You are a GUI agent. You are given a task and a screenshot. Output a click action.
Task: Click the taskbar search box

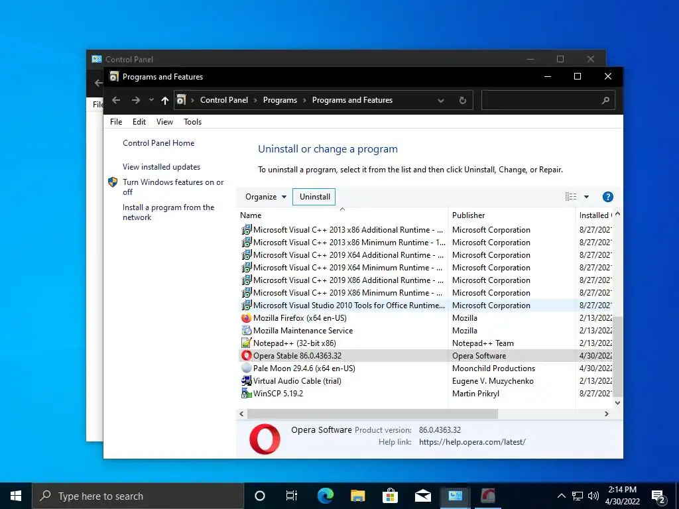(x=138, y=496)
